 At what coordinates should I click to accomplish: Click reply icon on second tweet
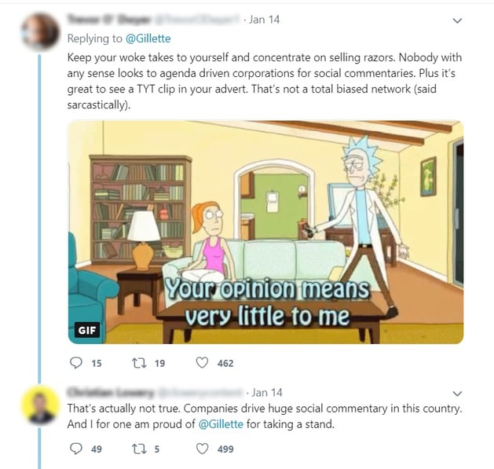click(x=76, y=449)
